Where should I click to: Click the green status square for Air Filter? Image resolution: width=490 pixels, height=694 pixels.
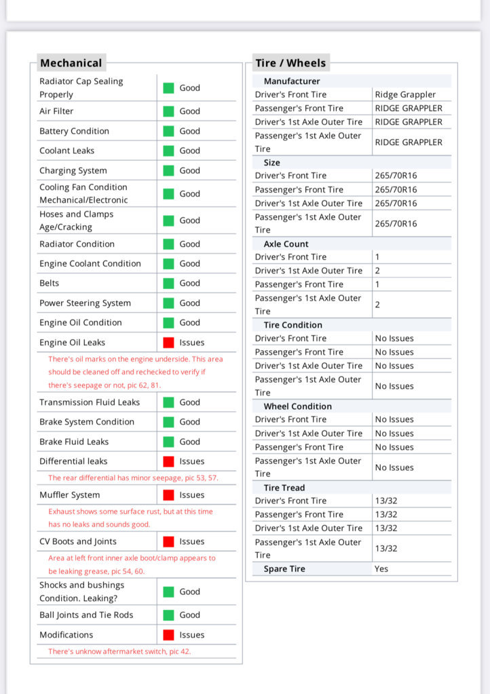tap(168, 111)
